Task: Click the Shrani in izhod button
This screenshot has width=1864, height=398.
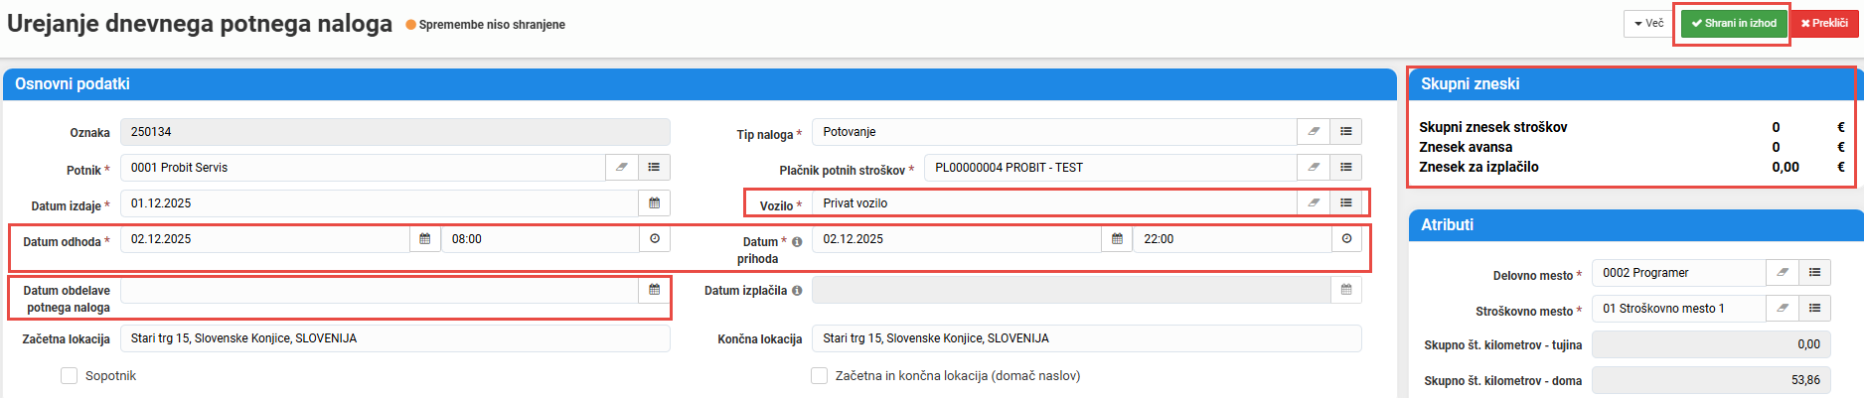Action: pos(1734,24)
